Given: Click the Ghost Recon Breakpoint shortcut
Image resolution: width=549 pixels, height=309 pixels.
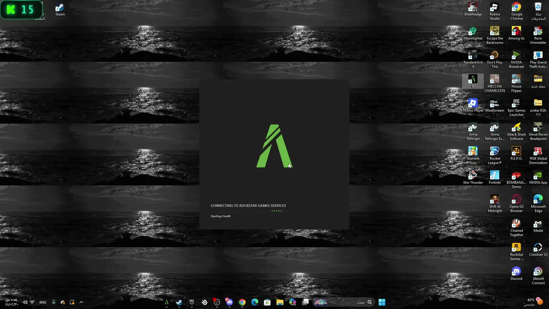Looking at the screenshot, I should 538,132.
